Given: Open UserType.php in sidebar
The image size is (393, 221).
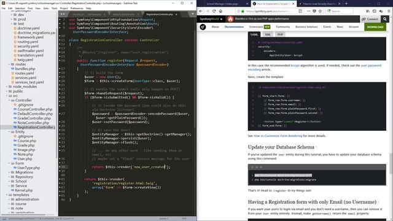Looking at the screenshot, I should coord(29,168).
